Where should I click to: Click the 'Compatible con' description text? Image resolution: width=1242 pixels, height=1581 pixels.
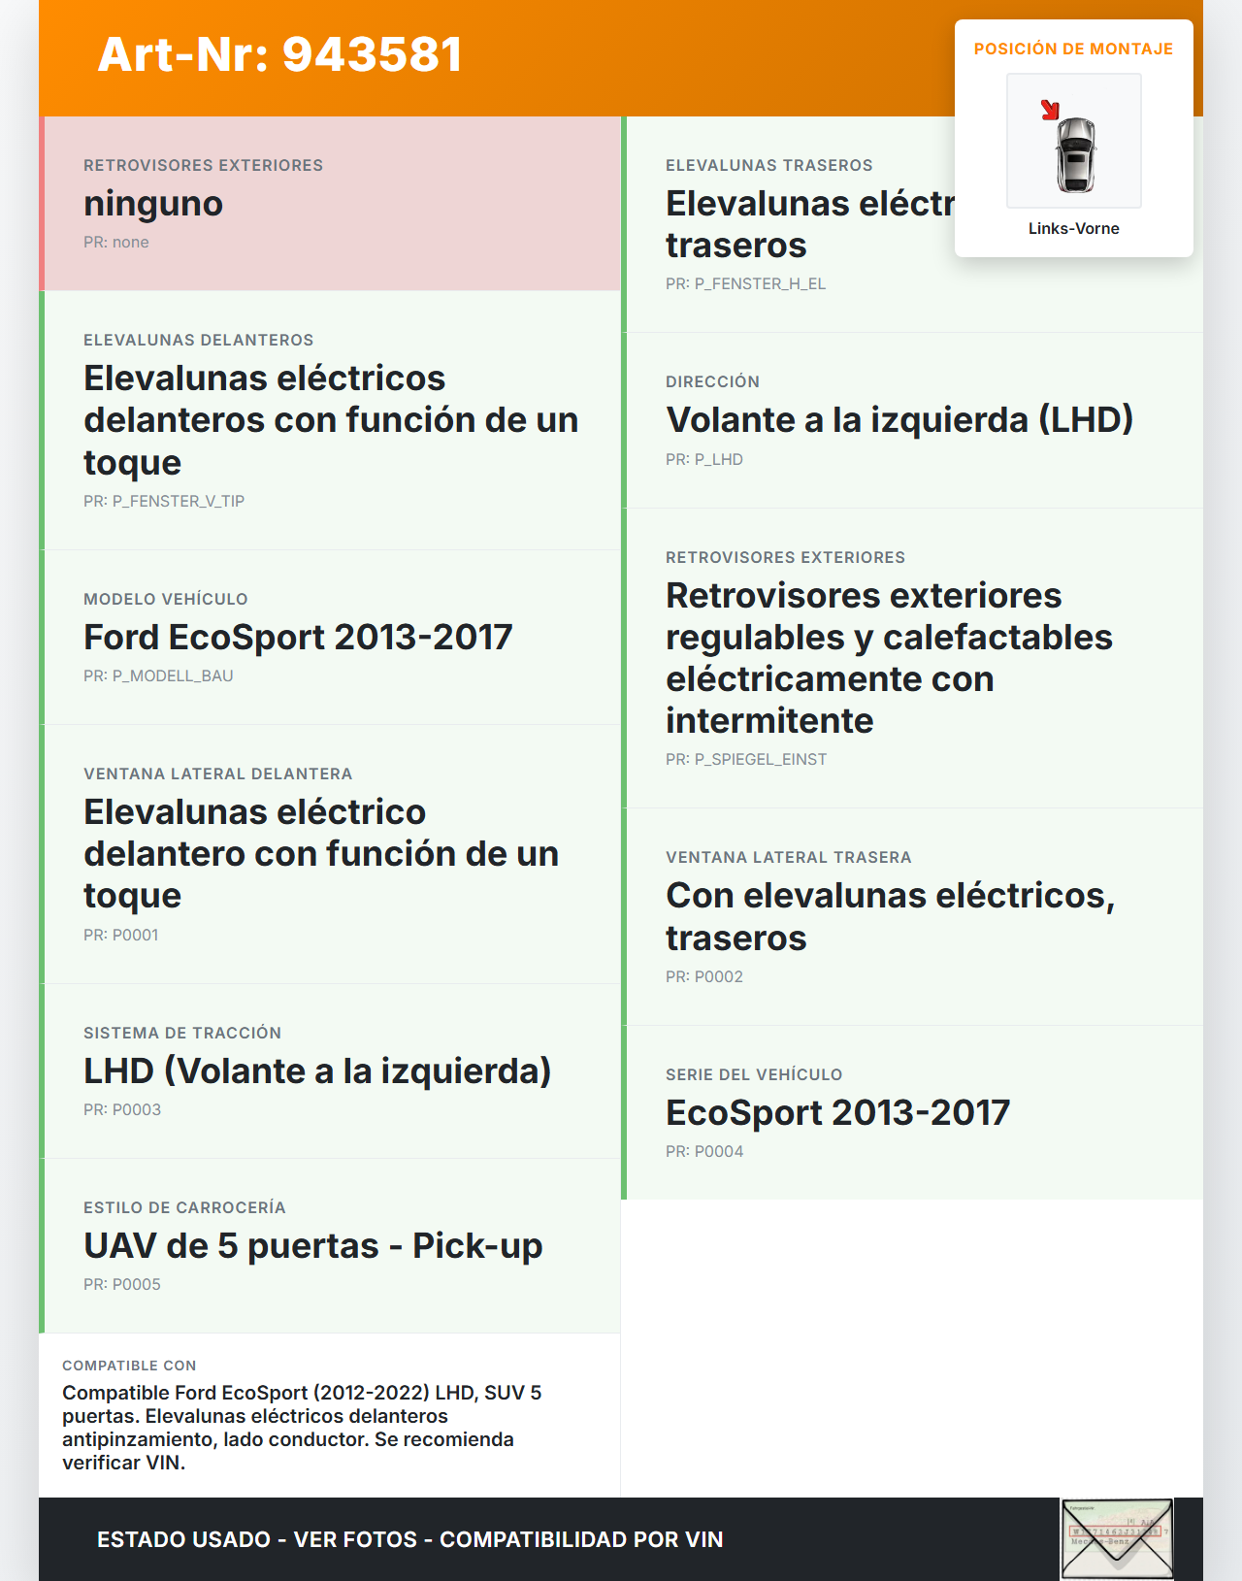click(x=302, y=1427)
